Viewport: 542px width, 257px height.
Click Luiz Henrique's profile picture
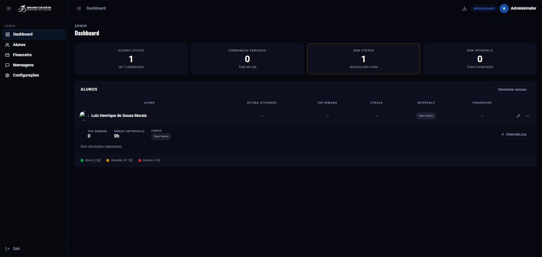click(84, 116)
